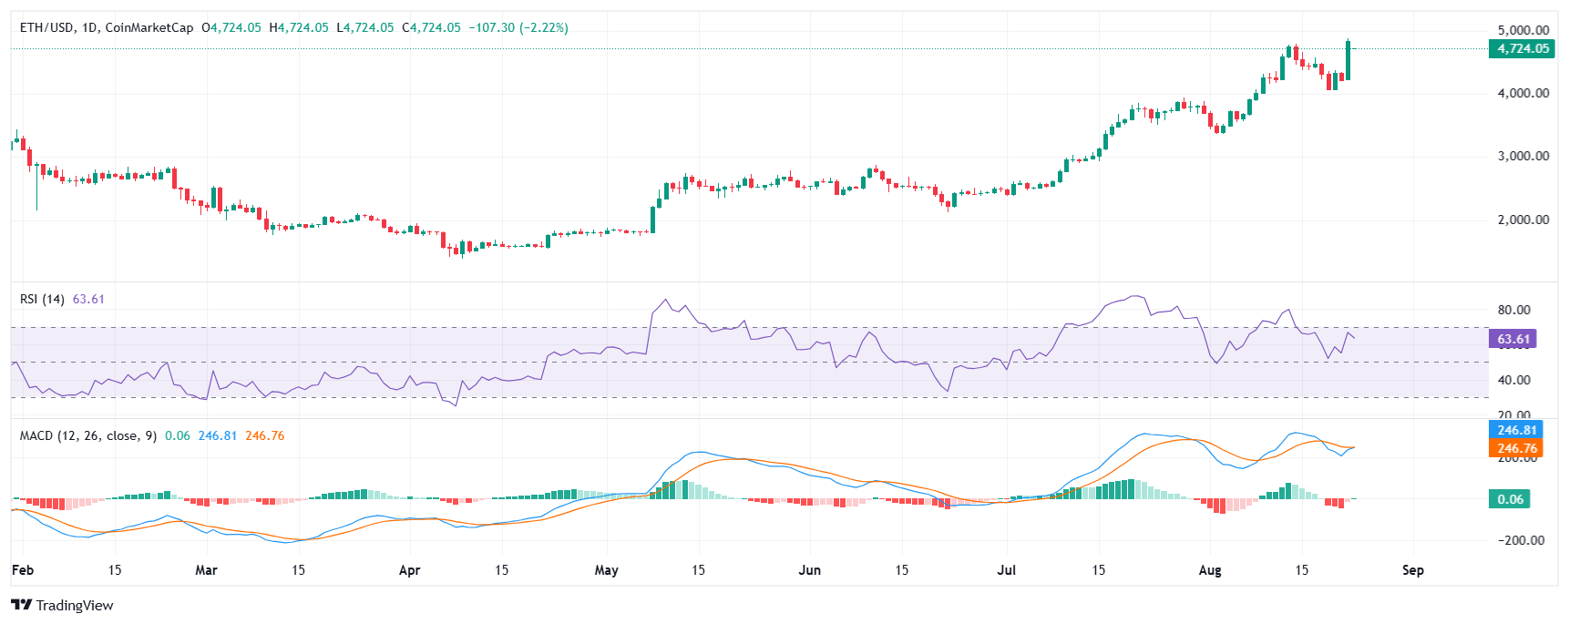Select the MACD (12, 26, close, 9) legend
The height and width of the screenshot is (624, 1569).
(88, 435)
